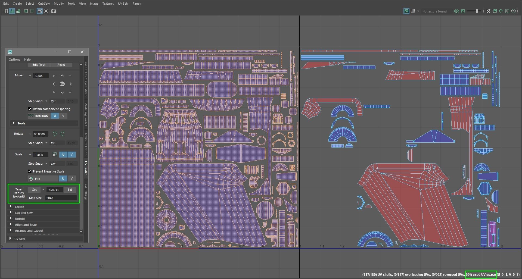Open the Move value dropdown arrow
This screenshot has width=522, height=279.
click(x=30, y=76)
